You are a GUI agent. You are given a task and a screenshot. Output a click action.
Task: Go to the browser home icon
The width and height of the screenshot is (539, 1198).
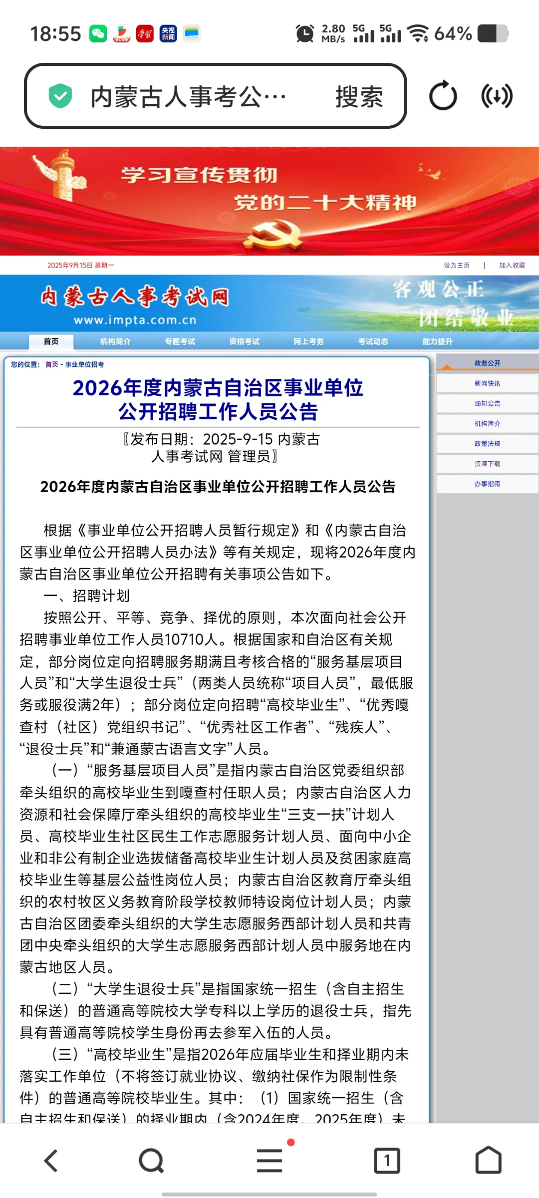pyautogui.click(x=488, y=1160)
